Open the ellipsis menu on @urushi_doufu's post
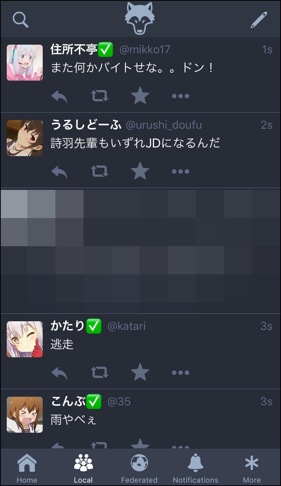The width and height of the screenshot is (281, 486). [181, 172]
